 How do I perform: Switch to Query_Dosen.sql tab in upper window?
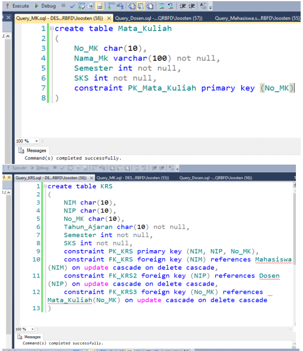[159, 18]
